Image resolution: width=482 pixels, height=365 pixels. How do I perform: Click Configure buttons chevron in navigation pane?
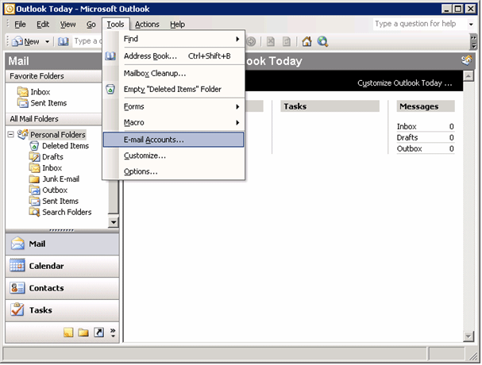113,332
